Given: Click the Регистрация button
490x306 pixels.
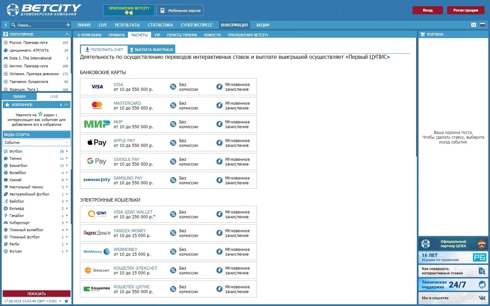Looking at the screenshot, I should (x=465, y=10).
